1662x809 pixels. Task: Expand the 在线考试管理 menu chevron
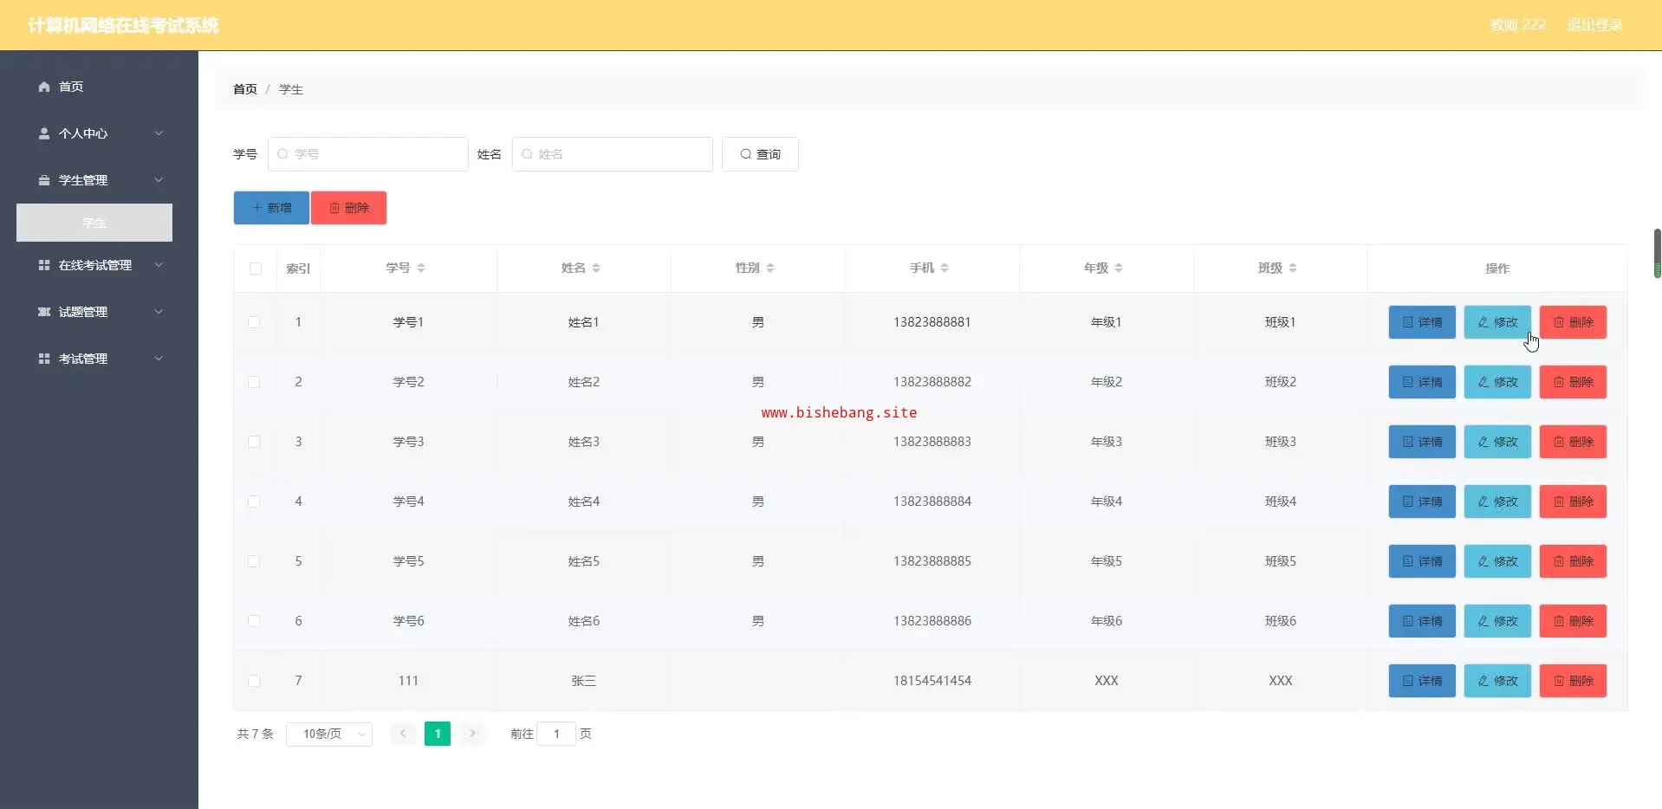point(159,265)
